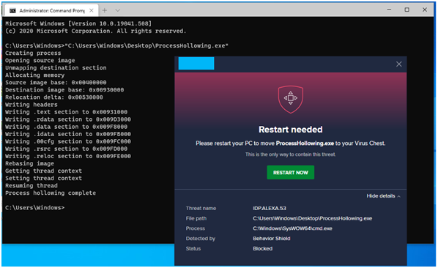This screenshot has width=438, height=268.
Task: Click the 'Writing .reloc section' output line
Action: coord(68,156)
